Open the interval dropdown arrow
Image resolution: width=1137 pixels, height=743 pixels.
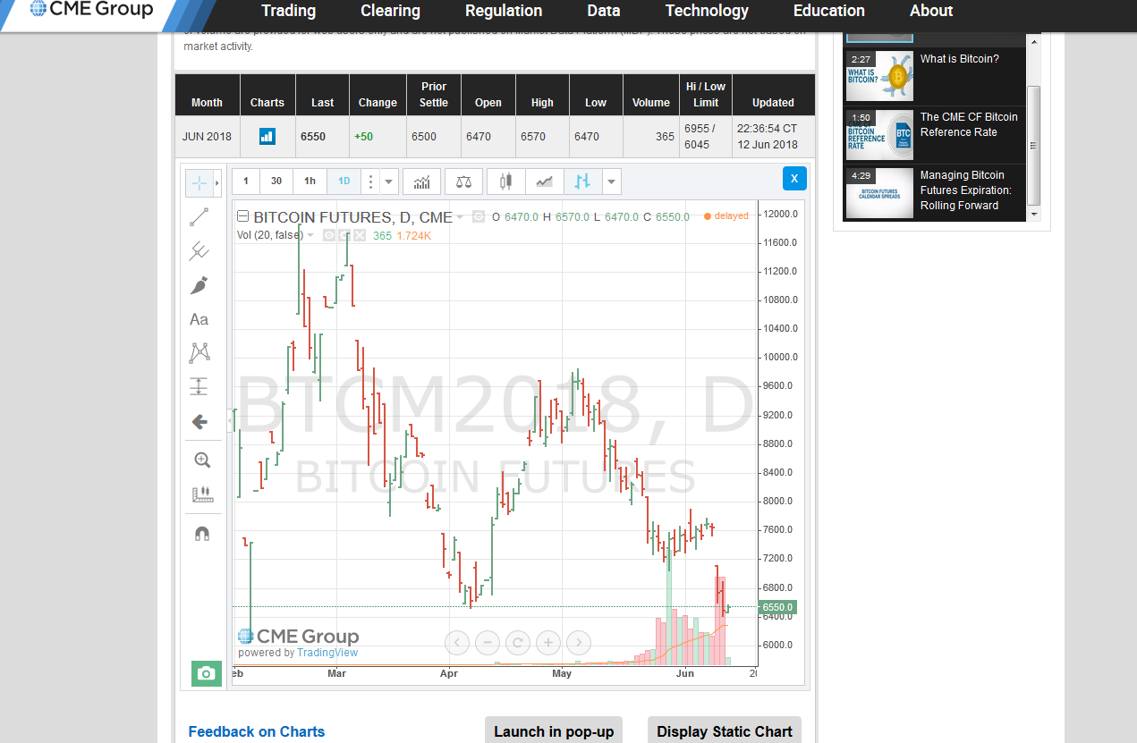[x=389, y=182]
